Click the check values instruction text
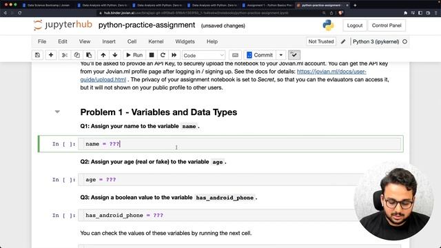 click(165, 233)
